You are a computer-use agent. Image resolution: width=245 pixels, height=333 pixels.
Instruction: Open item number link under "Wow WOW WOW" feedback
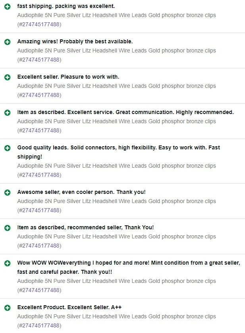coord(39,290)
